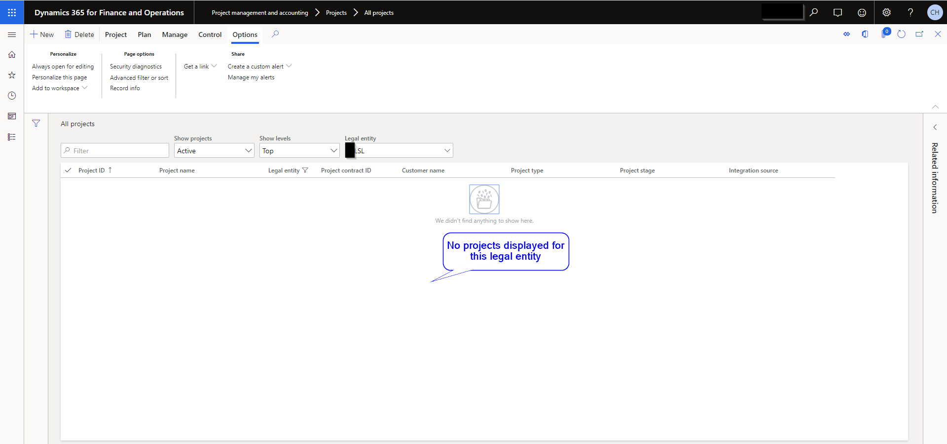The image size is (947, 444).
Task: Click the Power Apps diamond icon
Action: click(x=846, y=34)
